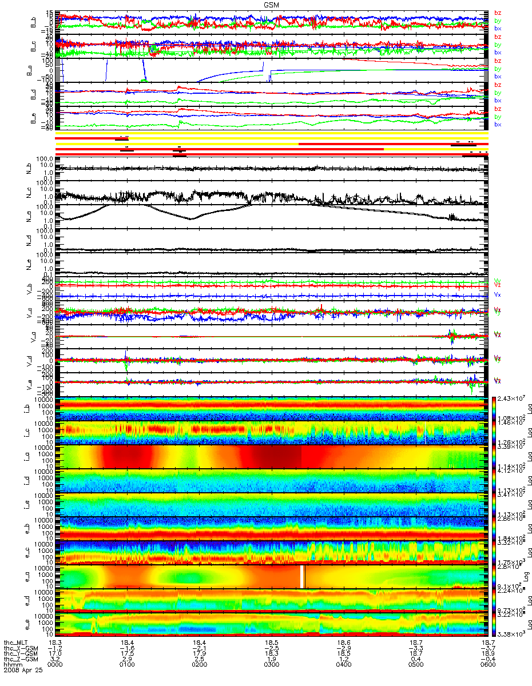Click the bx legend of B_a panel
Screen dimensions: 532x686
(498, 76)
